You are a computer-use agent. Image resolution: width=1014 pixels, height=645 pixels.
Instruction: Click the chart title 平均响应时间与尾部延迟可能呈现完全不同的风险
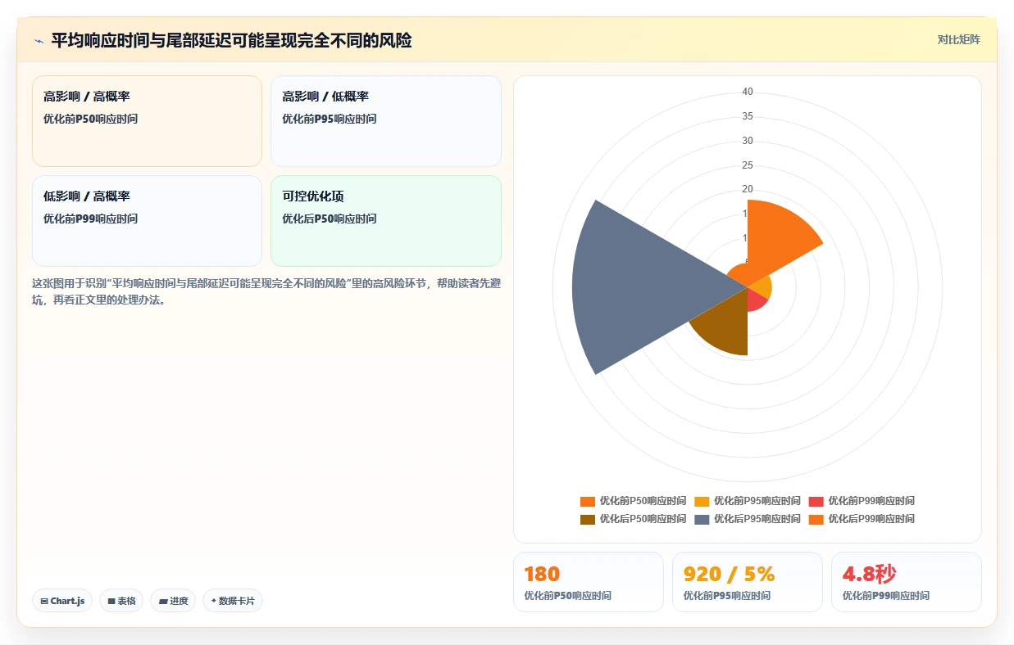point(232,40)
